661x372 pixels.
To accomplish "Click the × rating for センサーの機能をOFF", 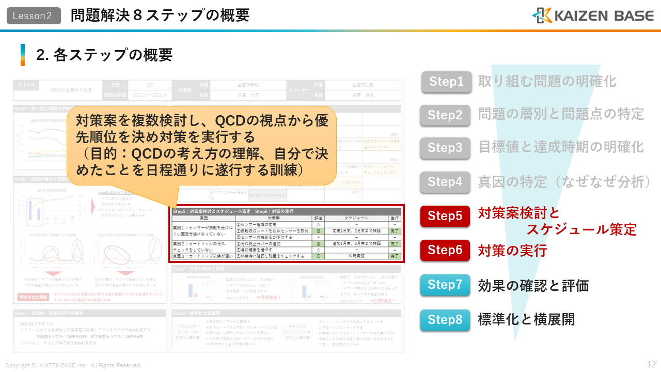I will (x=318, y=237).
